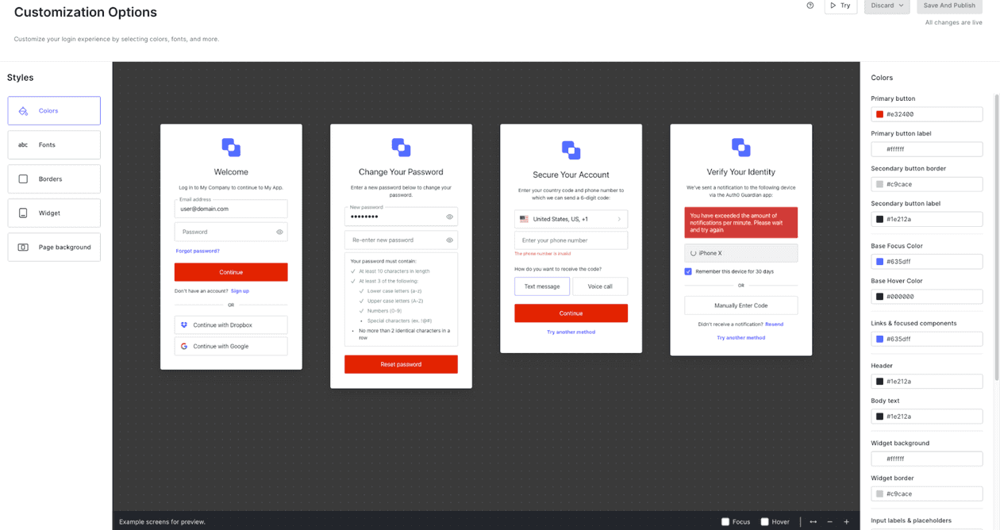
Task: Uncheck Remember this device for 30 days
Action: tap(687, 271)
